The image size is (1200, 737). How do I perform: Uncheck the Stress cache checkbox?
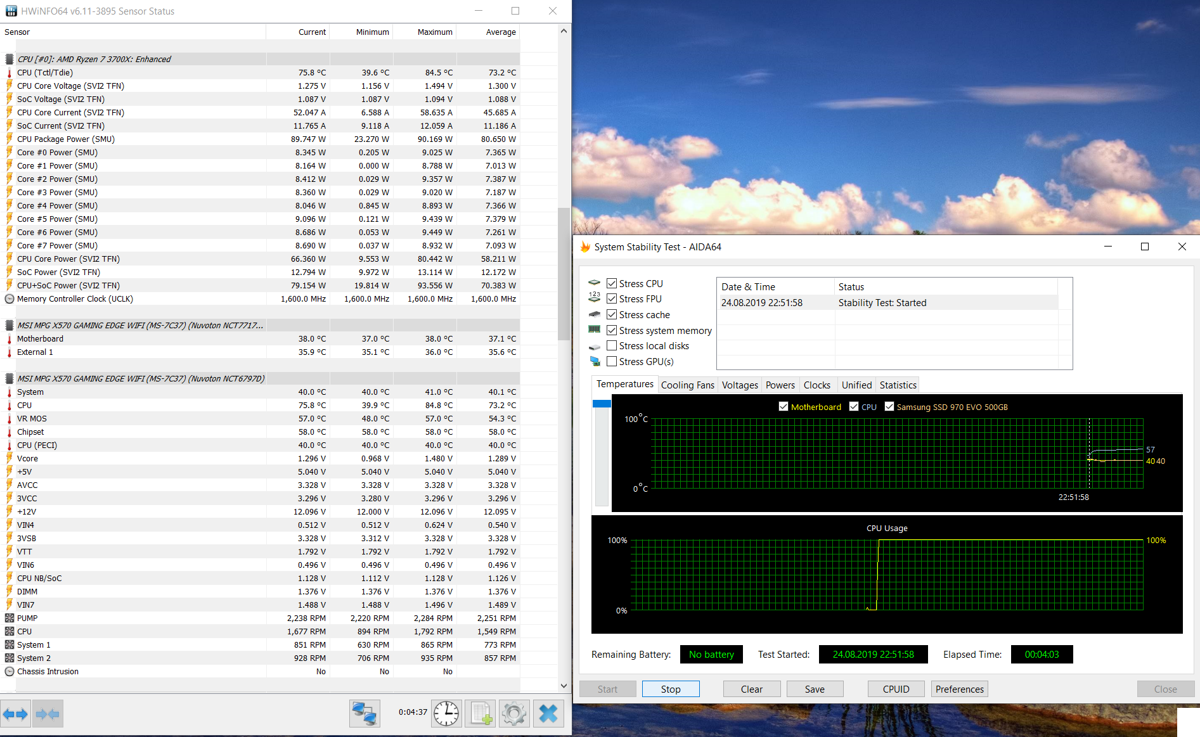click(612, 314)
